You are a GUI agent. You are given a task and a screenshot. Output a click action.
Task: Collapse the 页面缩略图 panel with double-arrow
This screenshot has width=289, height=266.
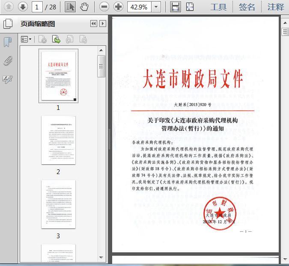click(94, 24)
